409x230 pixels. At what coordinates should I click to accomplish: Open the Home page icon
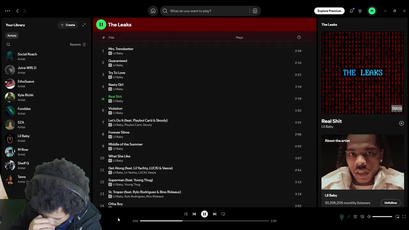pyautogui.click(x=153, y=11)
